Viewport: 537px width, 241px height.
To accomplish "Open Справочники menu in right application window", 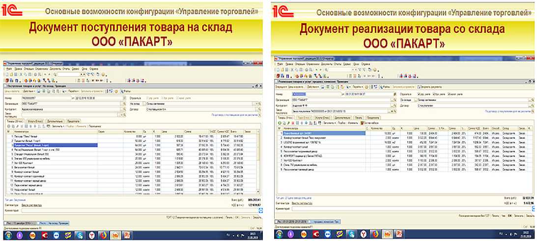I will (312, 64).
